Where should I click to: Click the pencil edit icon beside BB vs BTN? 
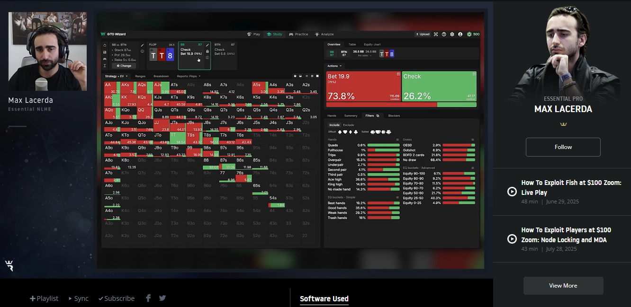click(x=142, y=45)
